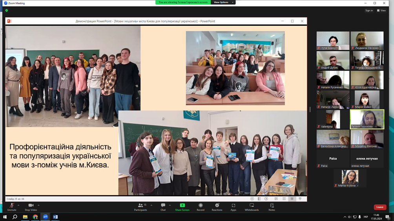Viewport: 394px width, 221px height.
Task: Open the View Options dropdown
Action: coord(223,2)
